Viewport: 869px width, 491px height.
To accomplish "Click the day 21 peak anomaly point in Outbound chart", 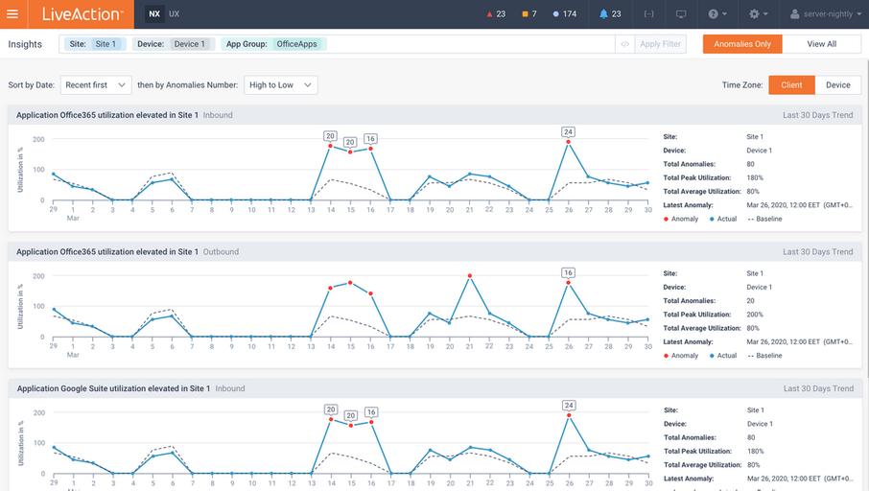I will click(469, 276).
